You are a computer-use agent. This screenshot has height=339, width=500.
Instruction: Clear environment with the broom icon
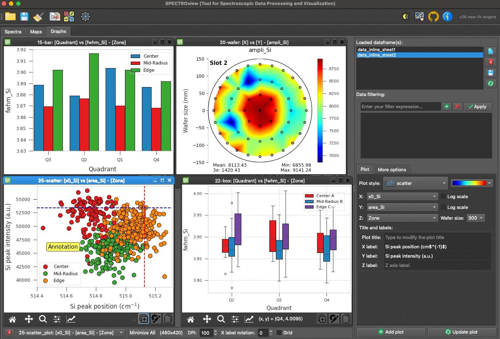tap(38, 16)
